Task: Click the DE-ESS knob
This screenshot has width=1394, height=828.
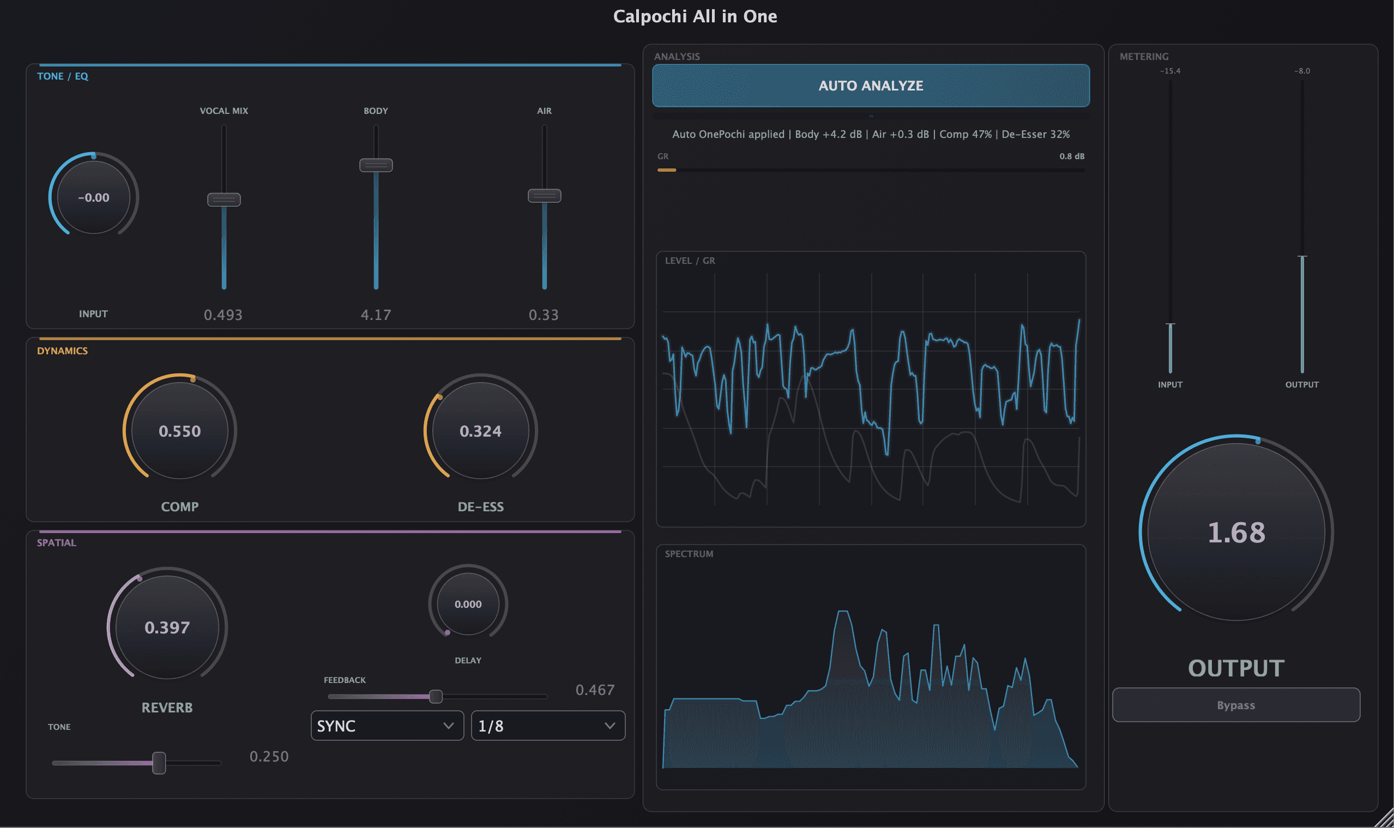Action: click(x=480, y=431)
